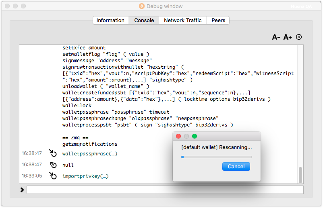Click the 'setwalletflag "flag" ( value )' line
323x208 pixels.
point(106,54)
